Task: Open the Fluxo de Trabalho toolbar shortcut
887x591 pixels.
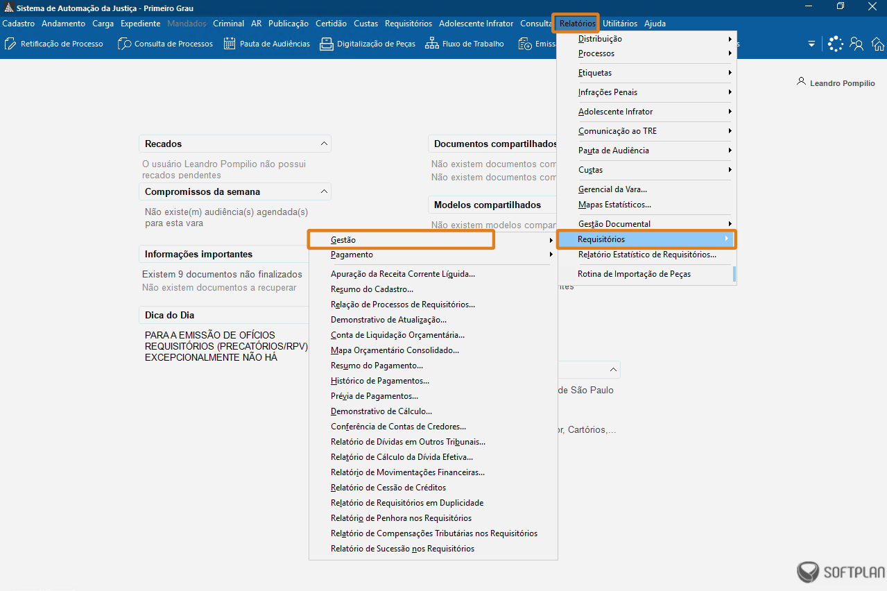Action: tap(465, 44)
